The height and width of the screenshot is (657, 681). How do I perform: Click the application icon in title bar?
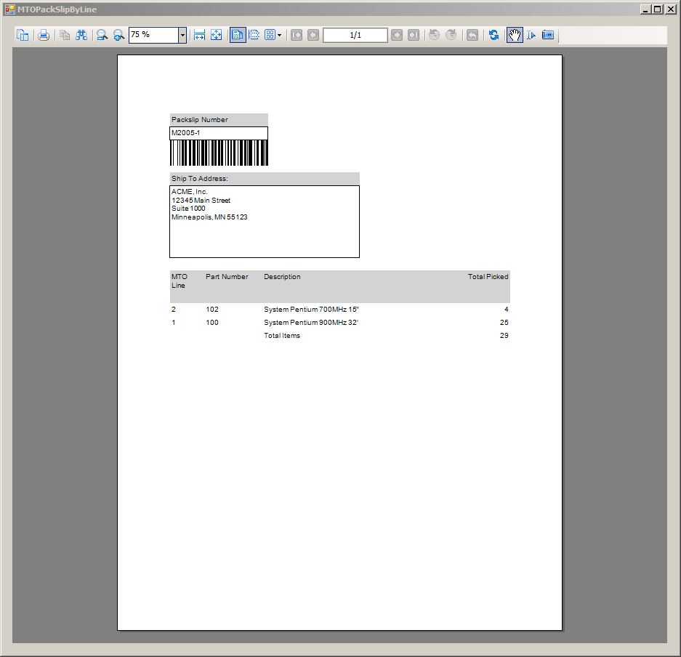coord(9,9)
